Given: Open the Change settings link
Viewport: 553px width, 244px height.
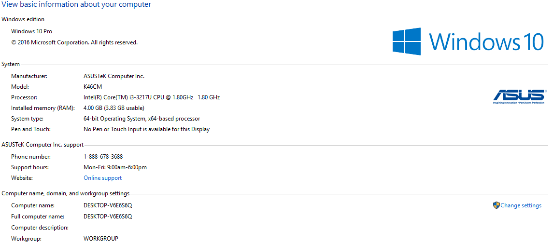Looking at the screenshot, I should (521, 205).
